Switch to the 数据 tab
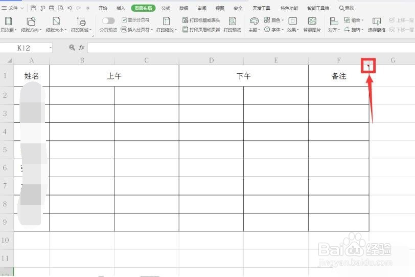The image size is (415, 277). tap(183, 8)
